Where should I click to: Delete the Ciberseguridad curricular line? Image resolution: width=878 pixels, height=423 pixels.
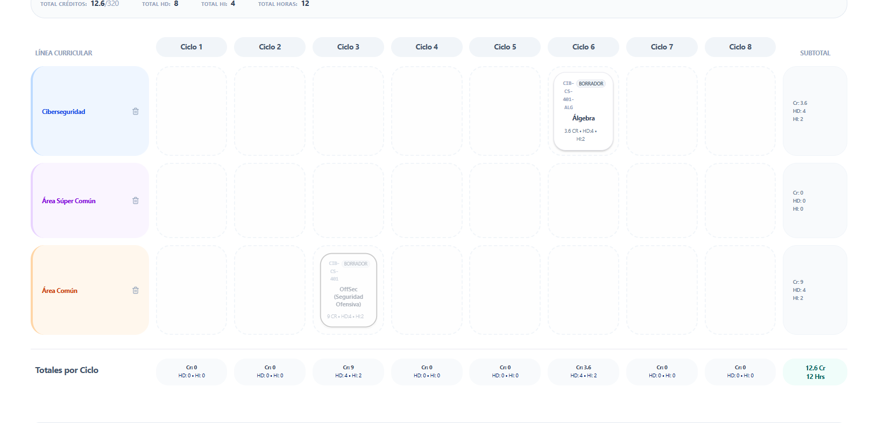pos(136,111)
